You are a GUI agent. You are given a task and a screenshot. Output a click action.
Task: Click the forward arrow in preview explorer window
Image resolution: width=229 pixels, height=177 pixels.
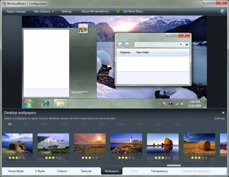coord(127,45)
